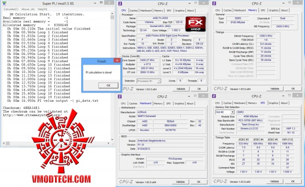The width and height of the screenshot is (305, 187).
Task: Open the Slot #2 memory slot dropdown
Action: click(225, 112)
